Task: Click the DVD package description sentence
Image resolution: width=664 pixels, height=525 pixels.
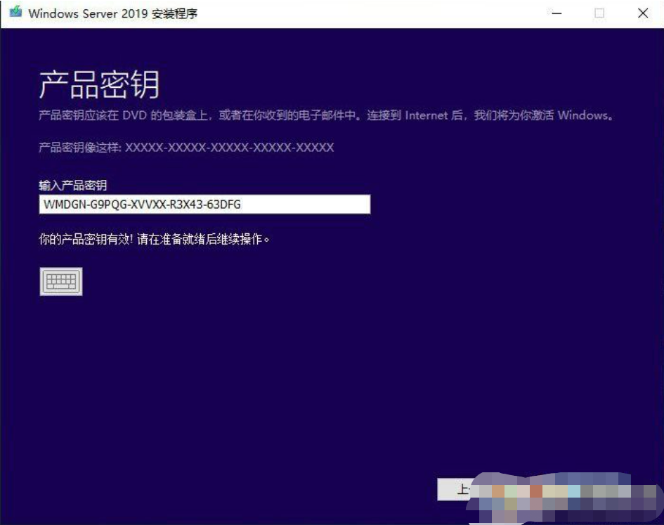Action: click(326, 115)
